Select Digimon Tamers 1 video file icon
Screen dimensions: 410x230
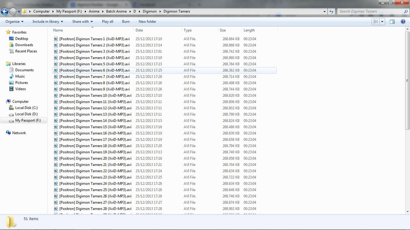click(56, 39)
